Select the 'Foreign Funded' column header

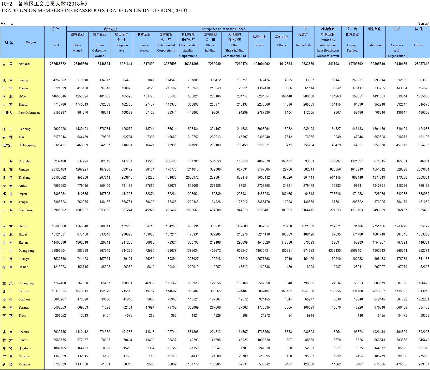click(352, 48)
